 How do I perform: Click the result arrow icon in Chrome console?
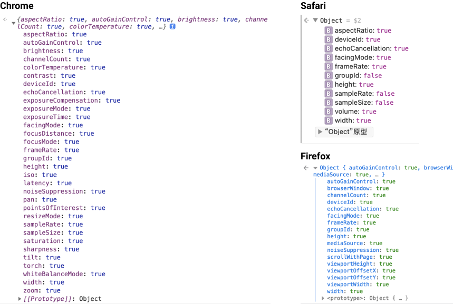[x=5, y=19]
